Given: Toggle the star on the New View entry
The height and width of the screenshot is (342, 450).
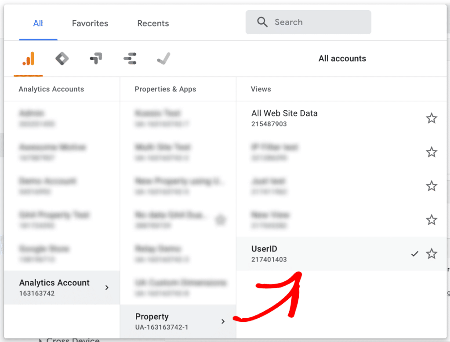Looking at the screenshot, I should pos(431,220).
